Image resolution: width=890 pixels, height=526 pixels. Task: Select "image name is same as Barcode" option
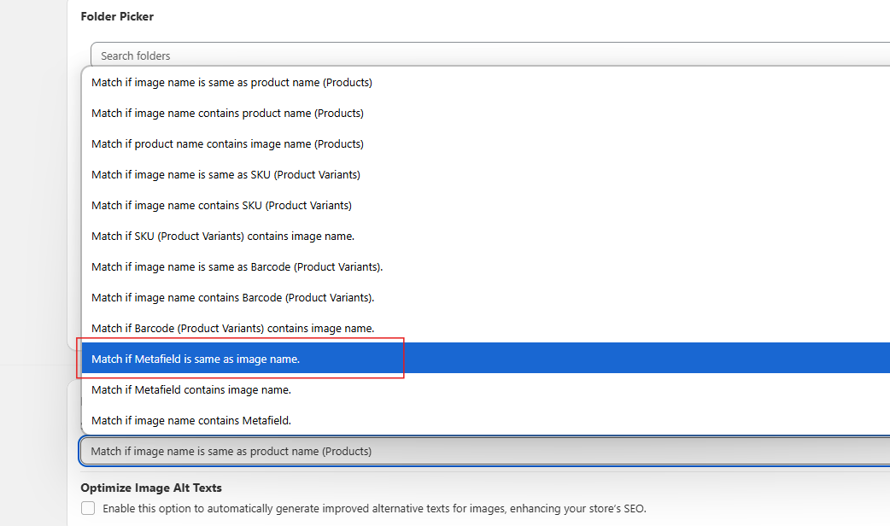pos(237,267)
